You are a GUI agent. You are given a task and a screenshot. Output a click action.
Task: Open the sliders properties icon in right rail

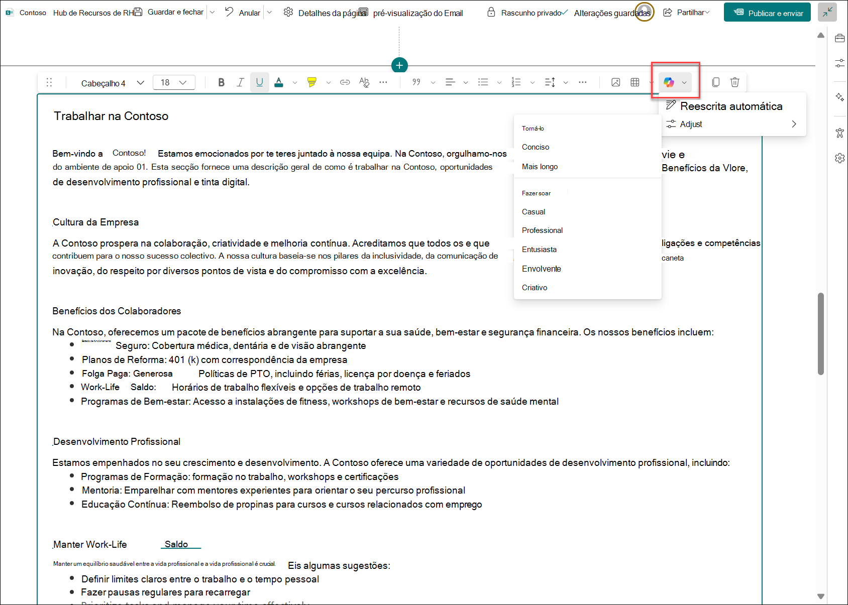(x=839, y=63)
